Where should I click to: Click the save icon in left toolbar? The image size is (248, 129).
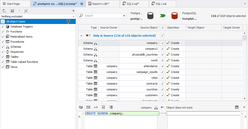point(12,11)
